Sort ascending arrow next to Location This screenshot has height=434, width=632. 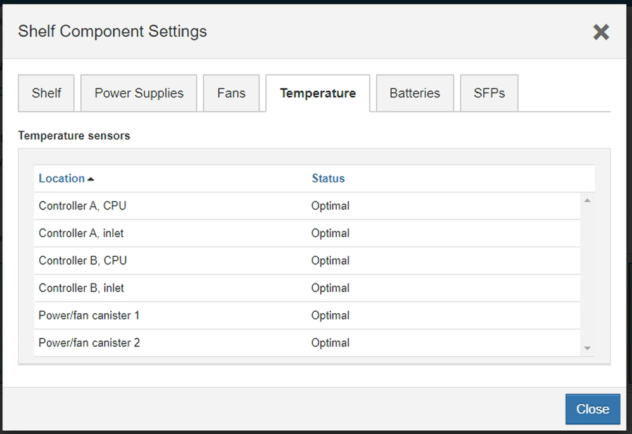91,179
